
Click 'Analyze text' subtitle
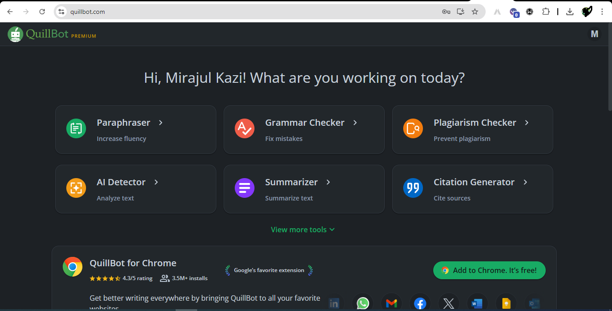[x=115, y=198]
